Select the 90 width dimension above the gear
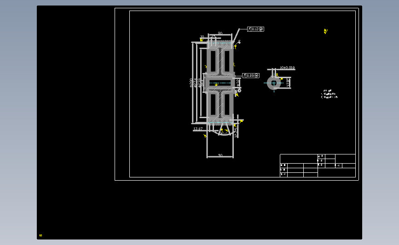 (x=220, y=33)
